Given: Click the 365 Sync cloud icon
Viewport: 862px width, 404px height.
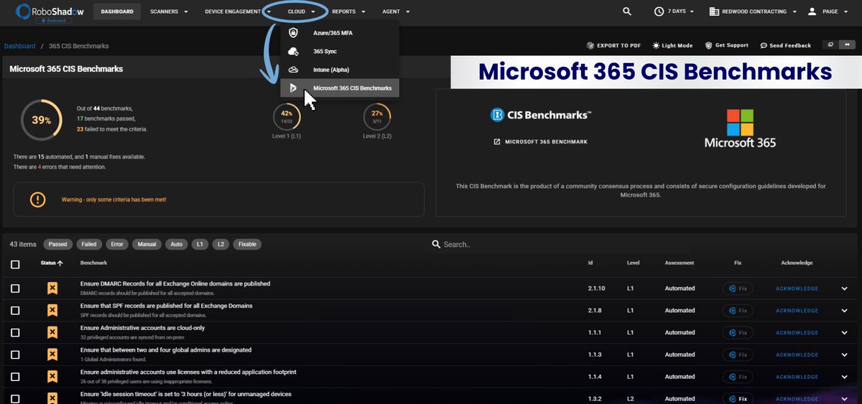Looking at the screenshot, I should (x=293, y=52).
